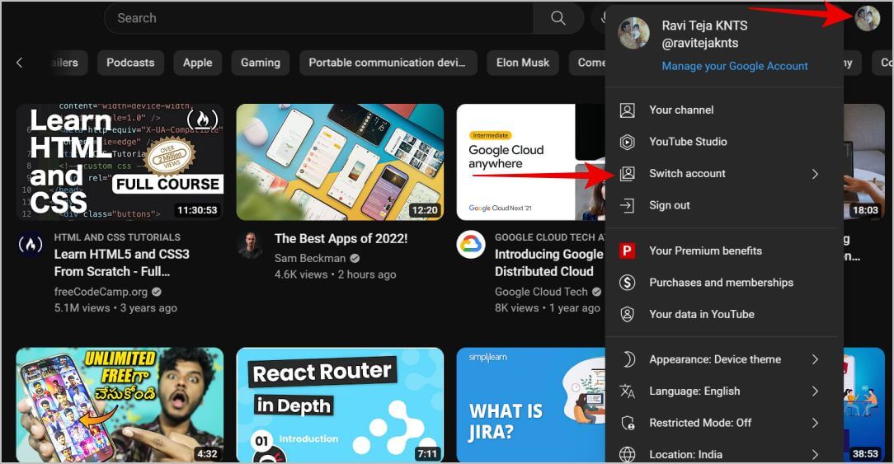Click freeCodeCamp.org channel name
Viewport: 894px width, 464px height.
(x=101, y=292)
